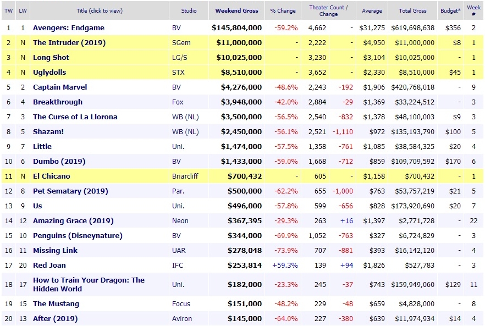Click WB (NL) studio in Shazam! row
This screenshot has width=485, height=326.
[185, 132]
